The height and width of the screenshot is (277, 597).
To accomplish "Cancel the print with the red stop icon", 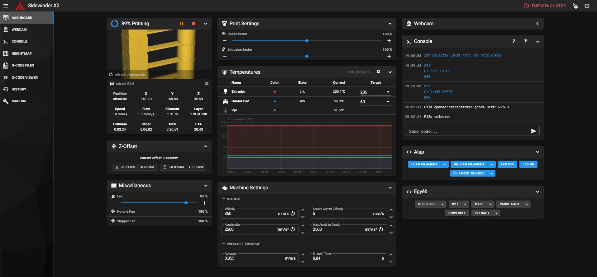I will click(x=193, y=24).
